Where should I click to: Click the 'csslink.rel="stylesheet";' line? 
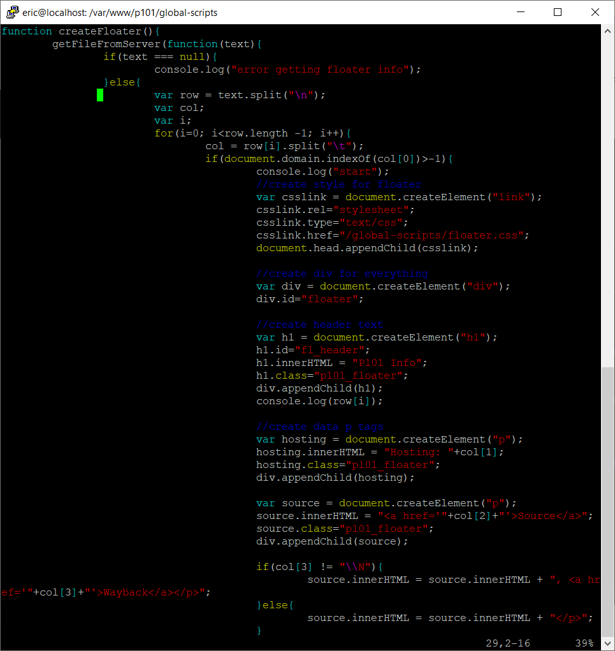click(335, 210)
